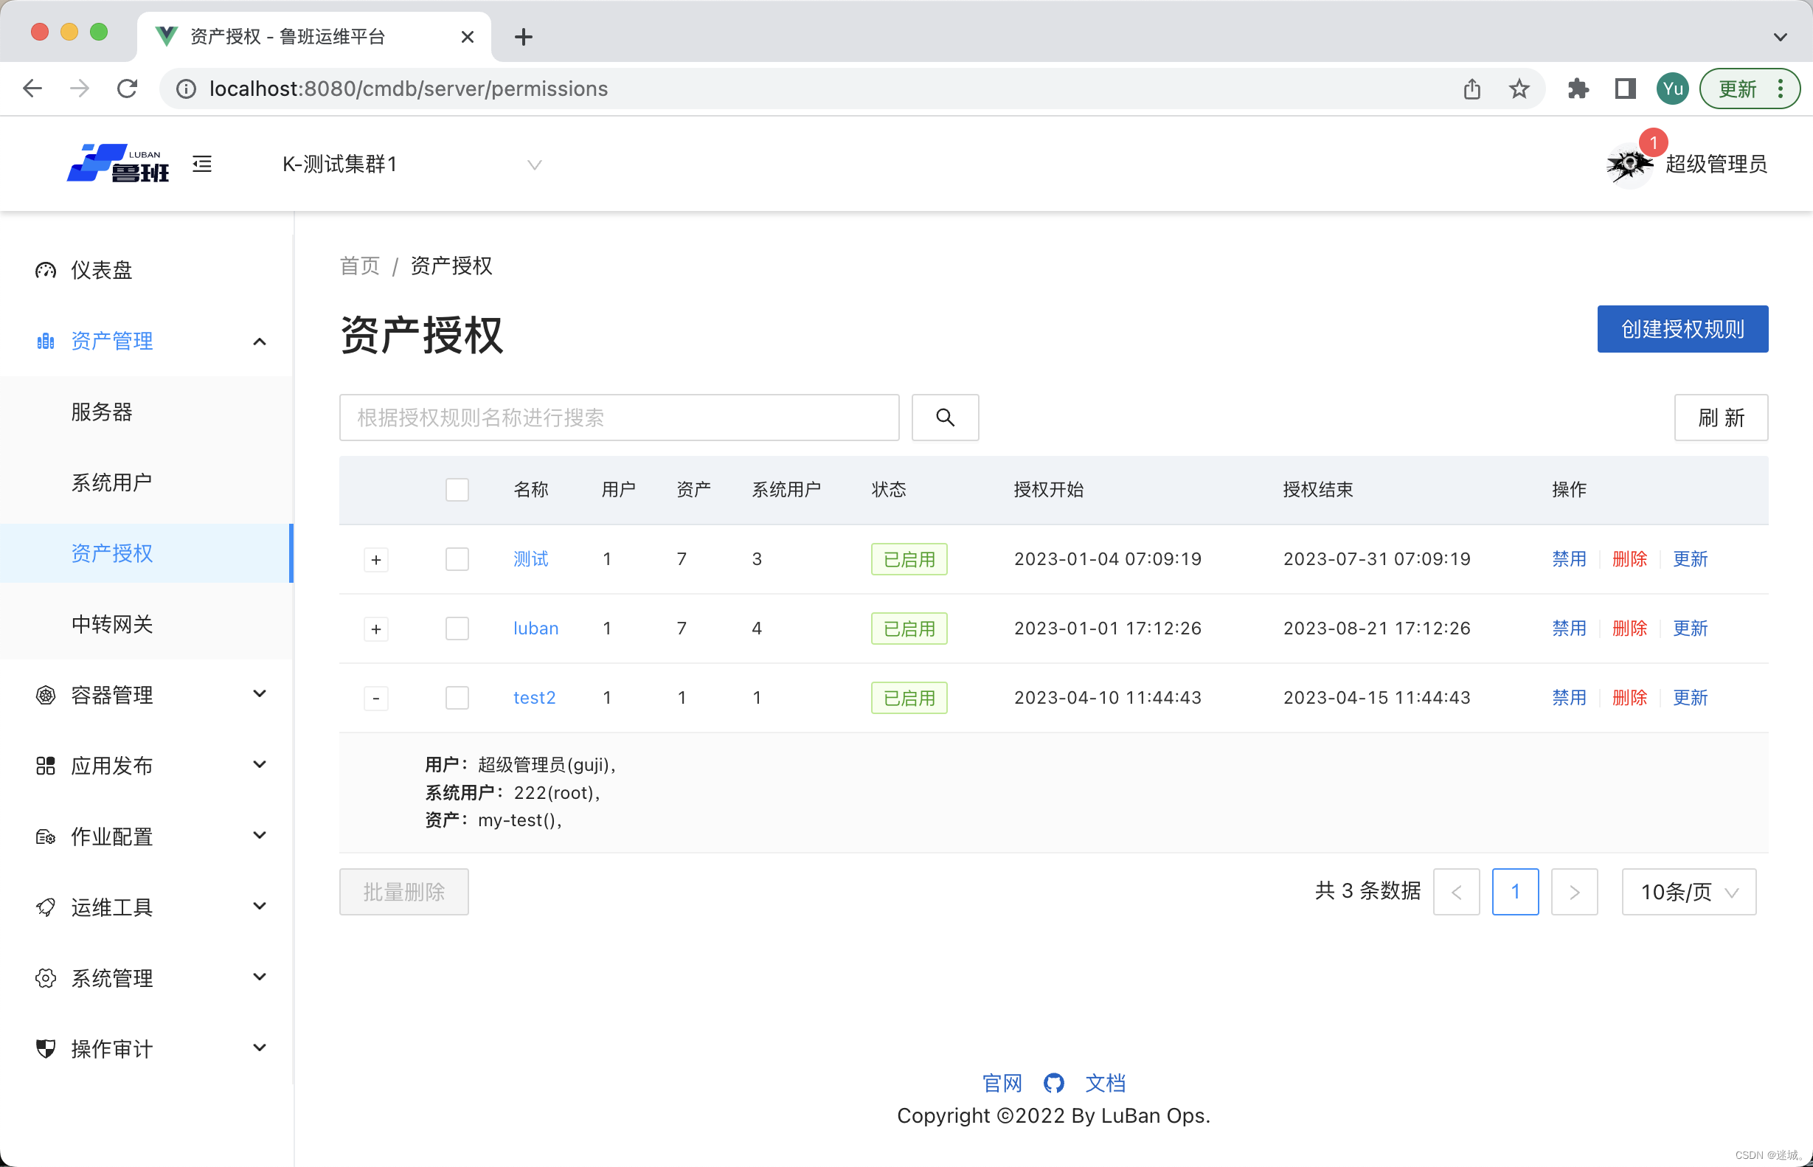Click the search magnifier icon button

(945, 418)
